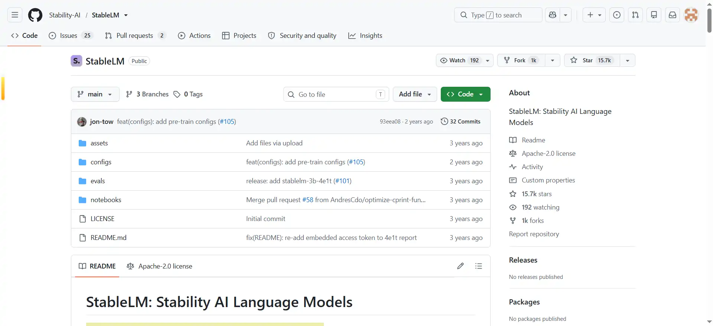The image size is (713, 326).
Task: Open the issues inbox icon in header
Action: coord(617,15)
